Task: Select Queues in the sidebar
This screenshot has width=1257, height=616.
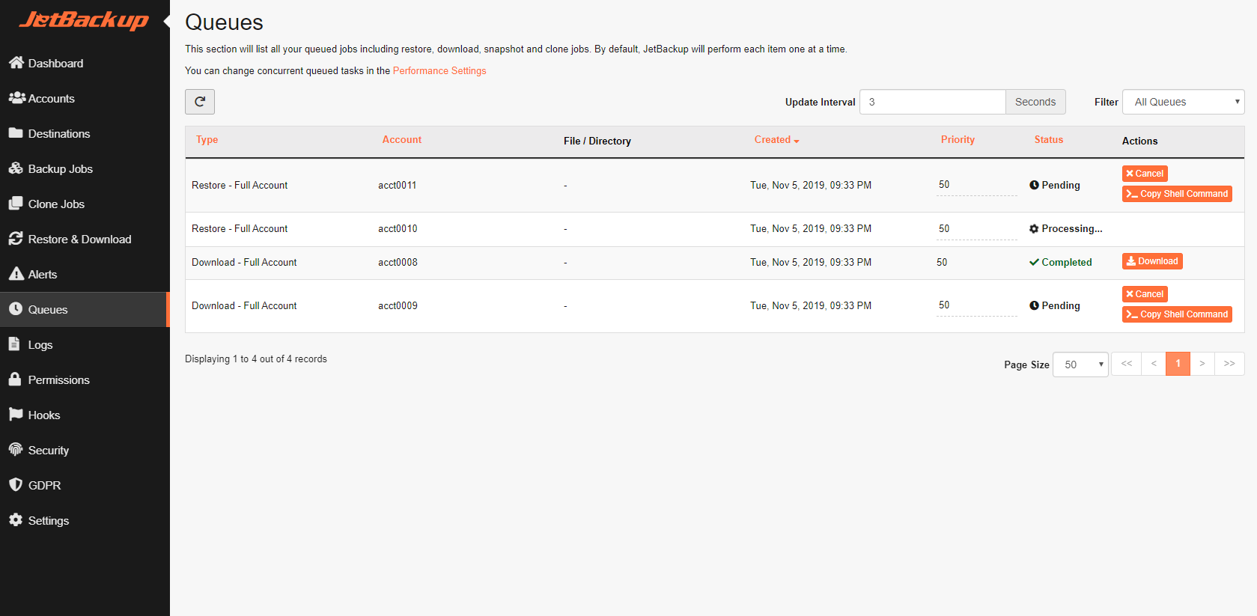Action: (85, 309)
